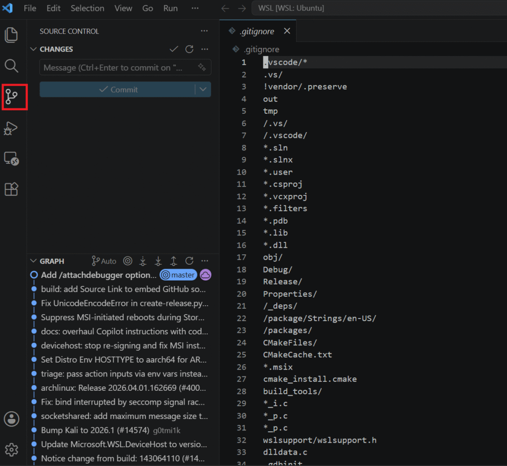
Task: Pull changes in Graph toolbar
Action: click(x=158, y=261)
